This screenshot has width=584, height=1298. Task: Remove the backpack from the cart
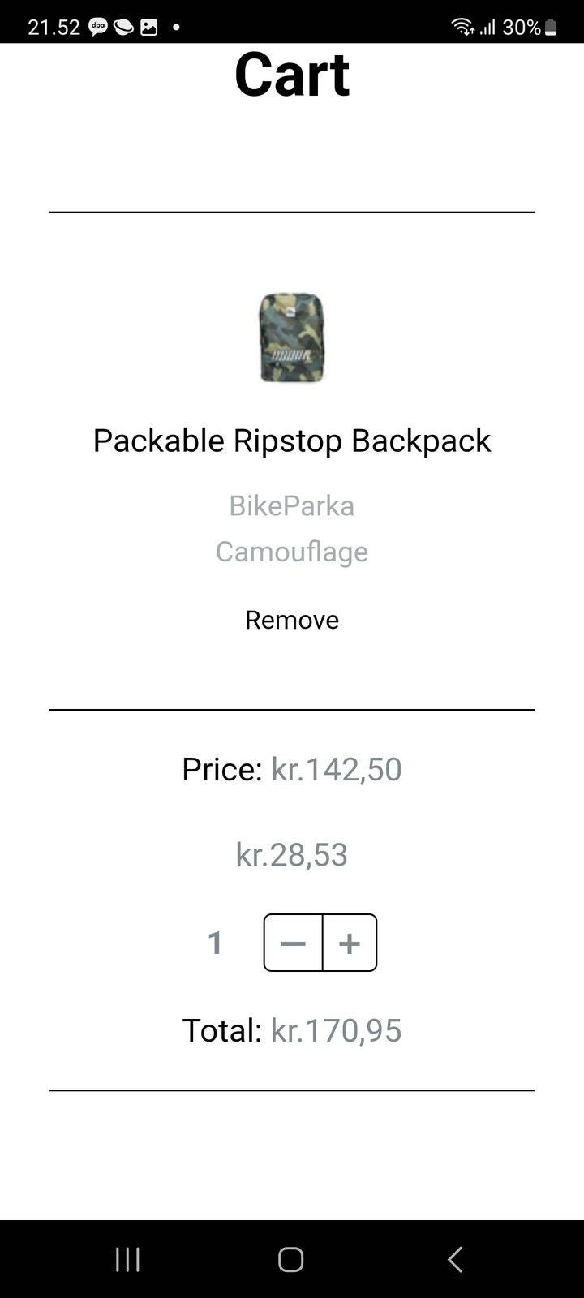(292, 620)
